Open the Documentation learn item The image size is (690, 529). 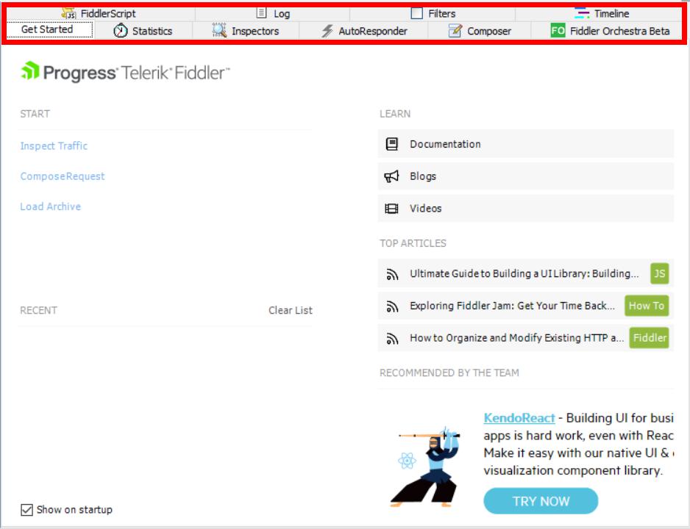(x=445, y=144)
